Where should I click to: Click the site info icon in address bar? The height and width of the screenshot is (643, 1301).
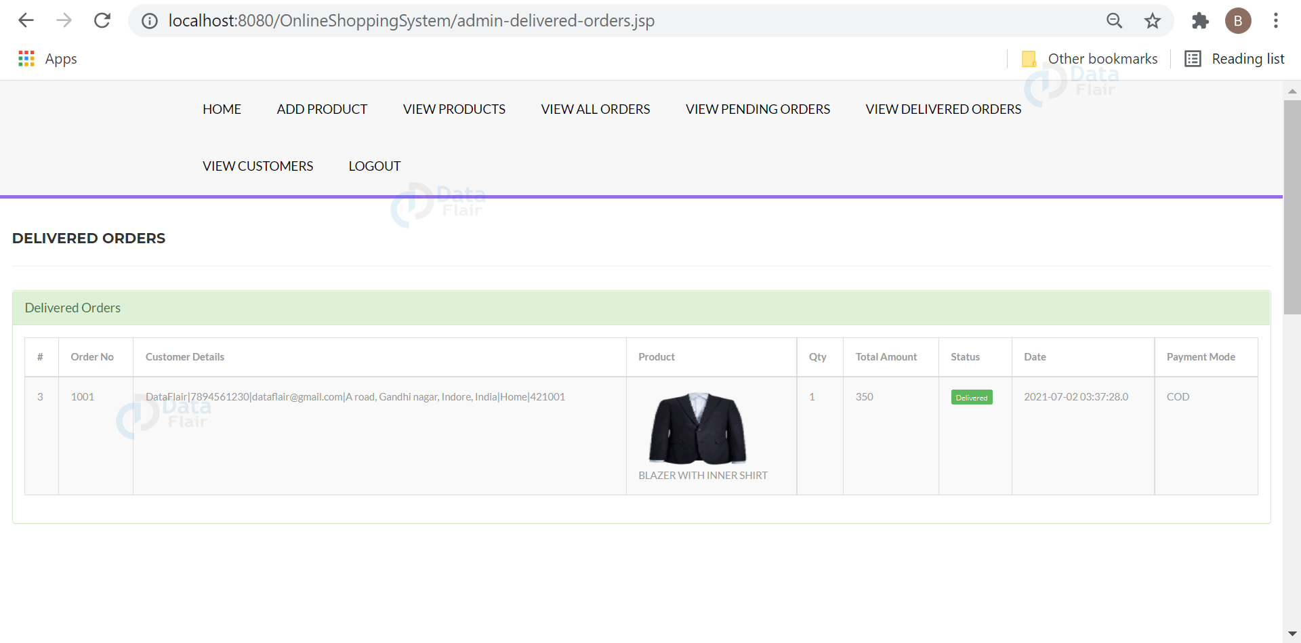(149, 20)
